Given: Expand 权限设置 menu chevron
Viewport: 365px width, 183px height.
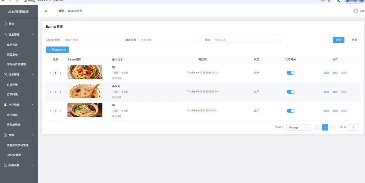Looking at the screenshot, I should [32, 165].
